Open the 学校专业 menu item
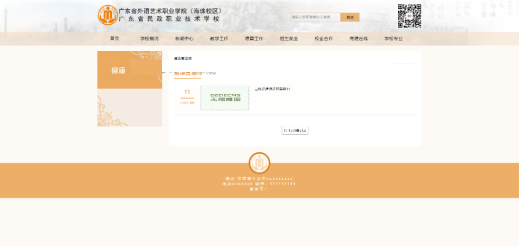 393,39
